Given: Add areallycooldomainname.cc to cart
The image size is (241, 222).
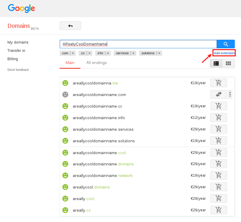Looking at the screenshot, I should (x=219, y=106).
